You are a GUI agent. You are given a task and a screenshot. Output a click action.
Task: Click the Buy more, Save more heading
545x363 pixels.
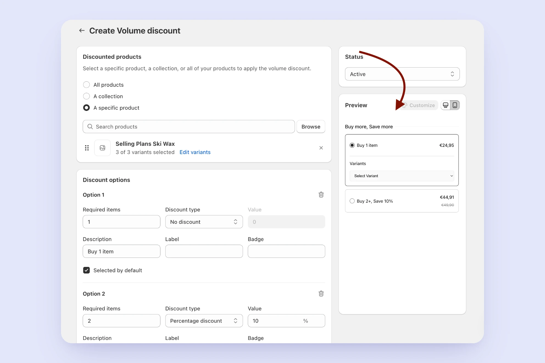point(369,127)
